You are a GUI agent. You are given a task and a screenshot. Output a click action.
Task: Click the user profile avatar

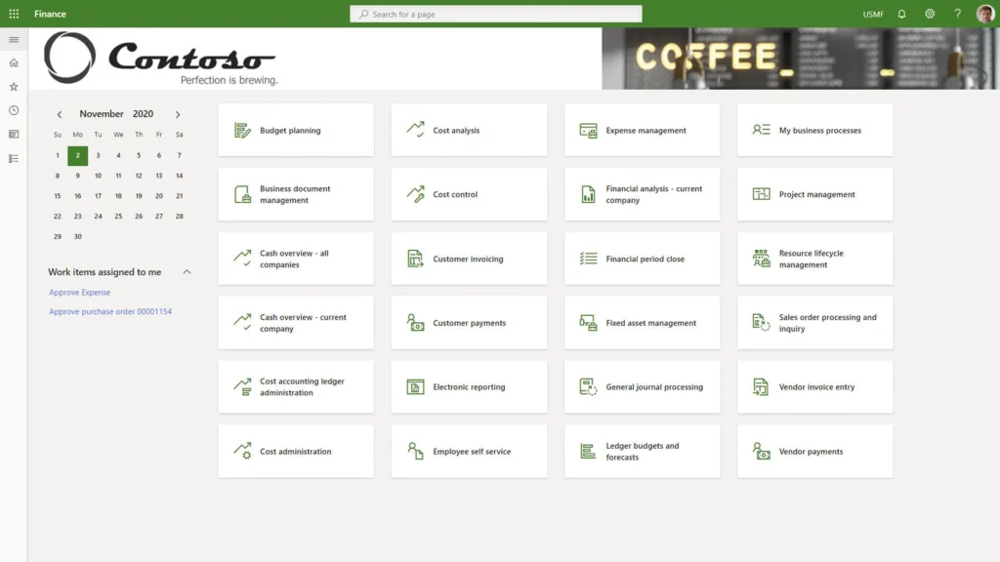click(x=984, y=14)
